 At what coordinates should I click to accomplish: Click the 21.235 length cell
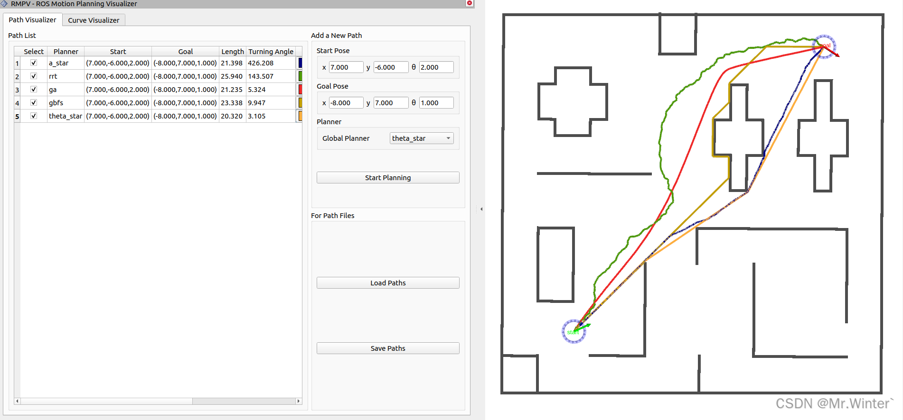click(233, 89)
